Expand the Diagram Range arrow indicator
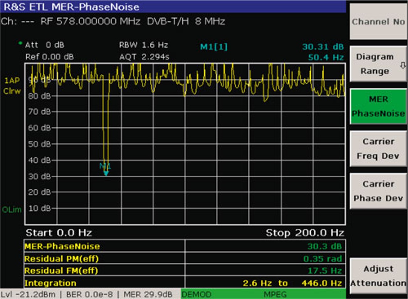Screen dimensions: 408x299 403,66
